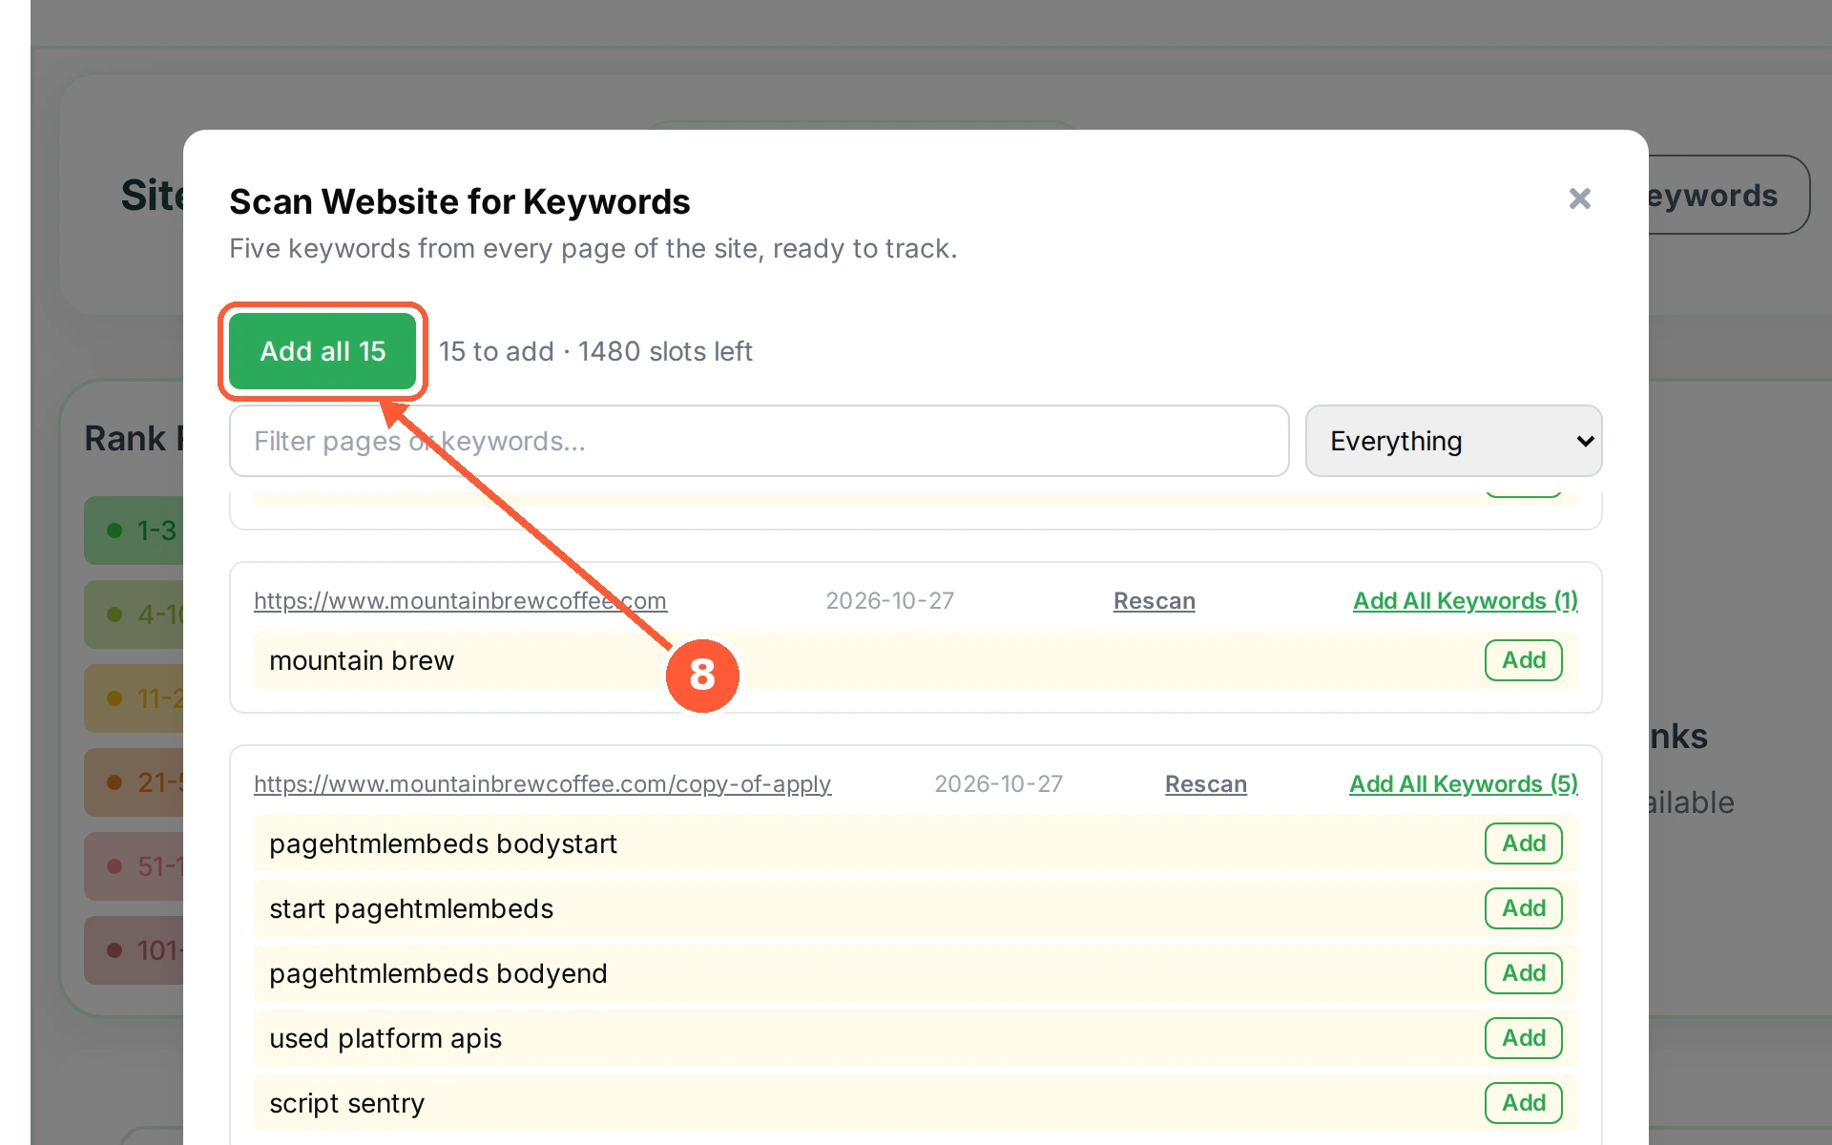Open the Everything filter dropdown
Screen dimensions: 1832x1145
[x=1453, y=441]
